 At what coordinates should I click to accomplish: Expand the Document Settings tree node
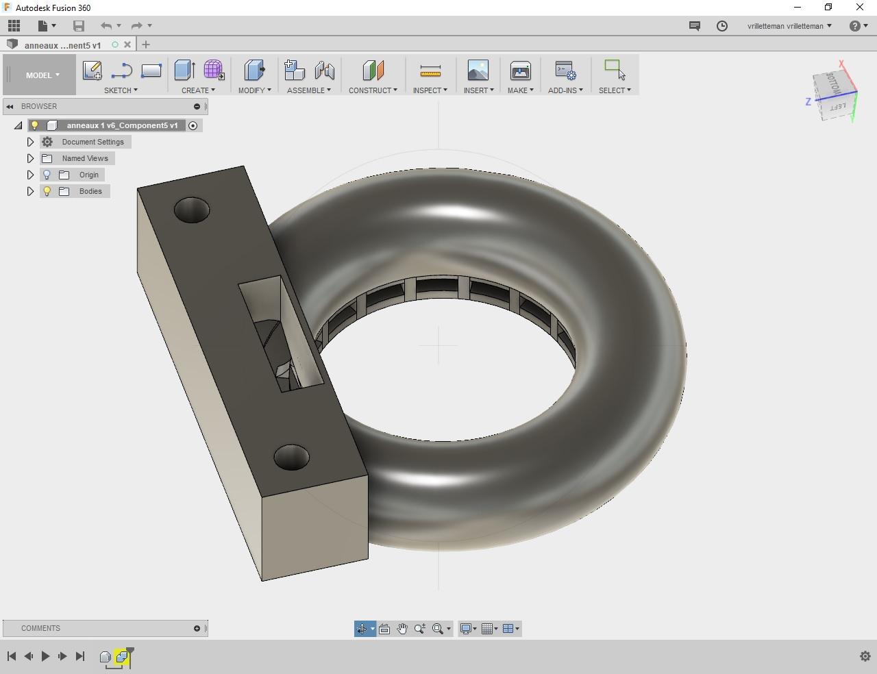point(30,142)
